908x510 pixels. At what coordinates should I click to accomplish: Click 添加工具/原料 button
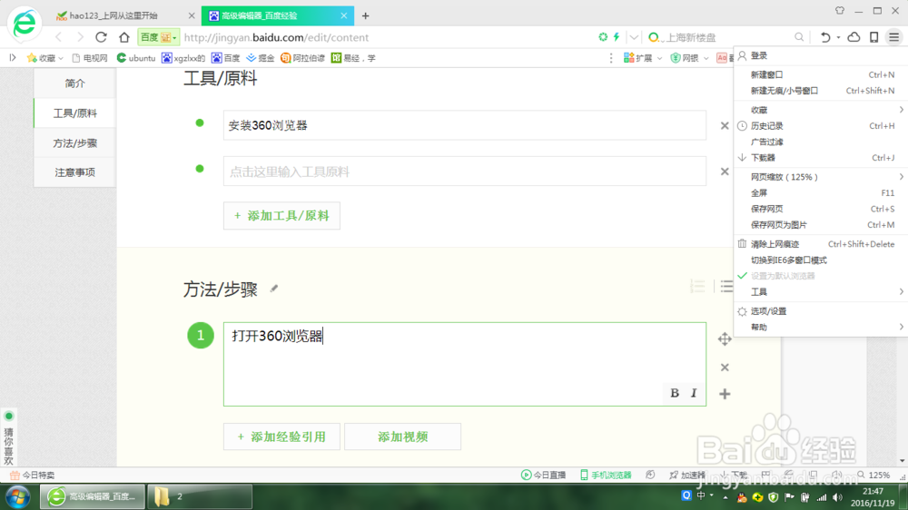pos(281,215)
